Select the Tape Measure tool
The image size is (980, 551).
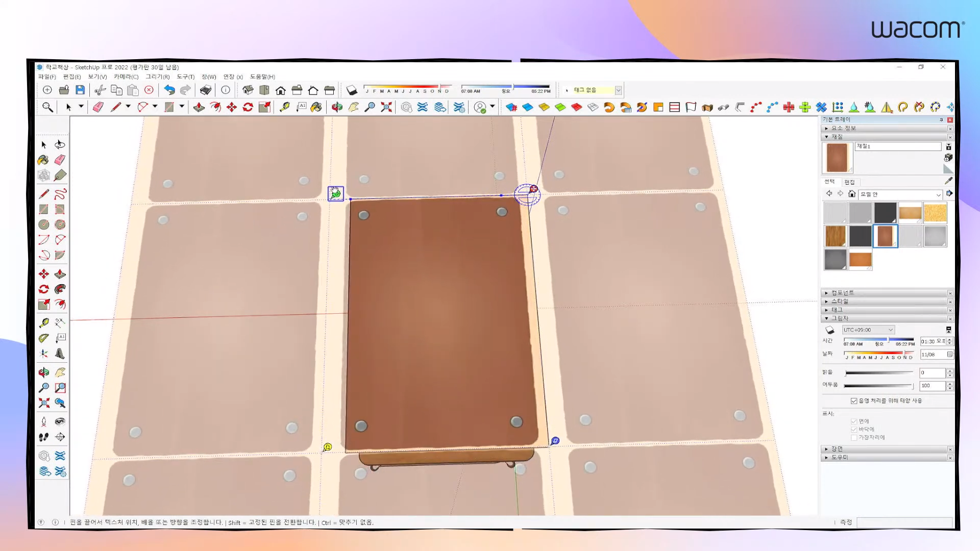(x=44, y=323)
